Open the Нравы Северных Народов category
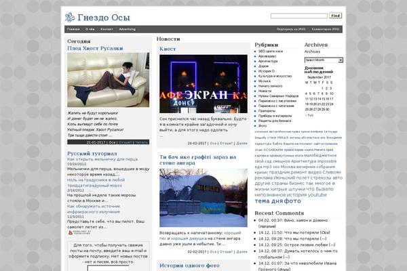This screenshot has width=407, height=271. coord(278,96)
